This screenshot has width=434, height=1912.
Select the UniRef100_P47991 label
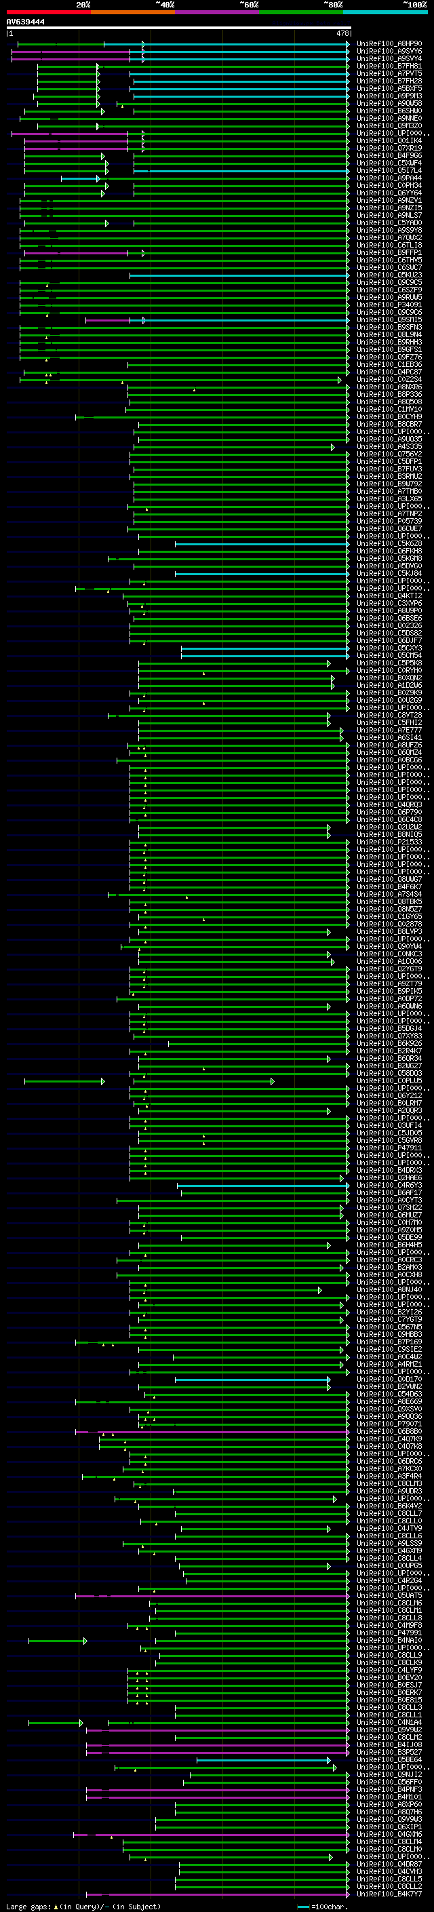[x=389, y=1632]
